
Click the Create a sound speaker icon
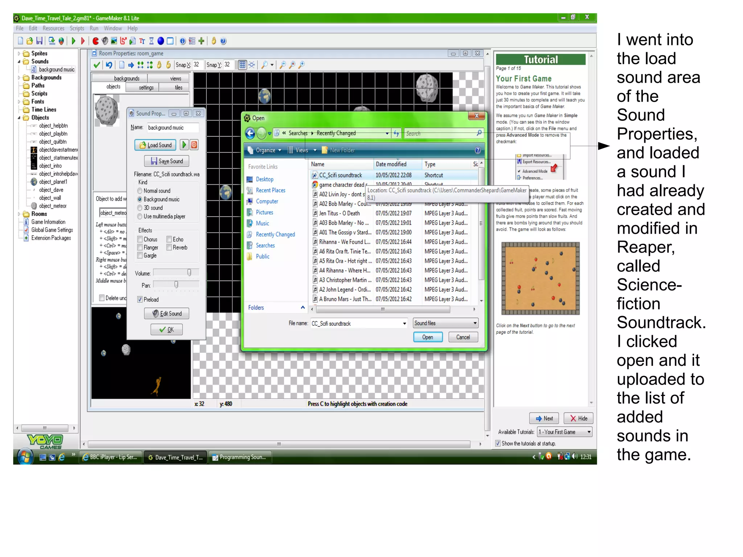[x=105, y=41]
